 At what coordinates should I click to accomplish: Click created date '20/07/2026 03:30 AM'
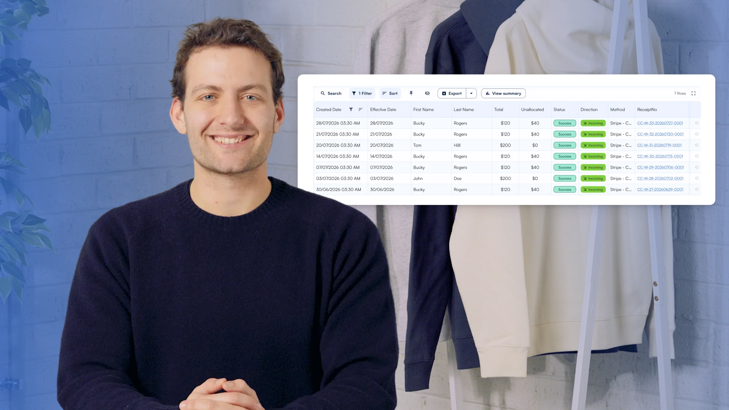338,145
